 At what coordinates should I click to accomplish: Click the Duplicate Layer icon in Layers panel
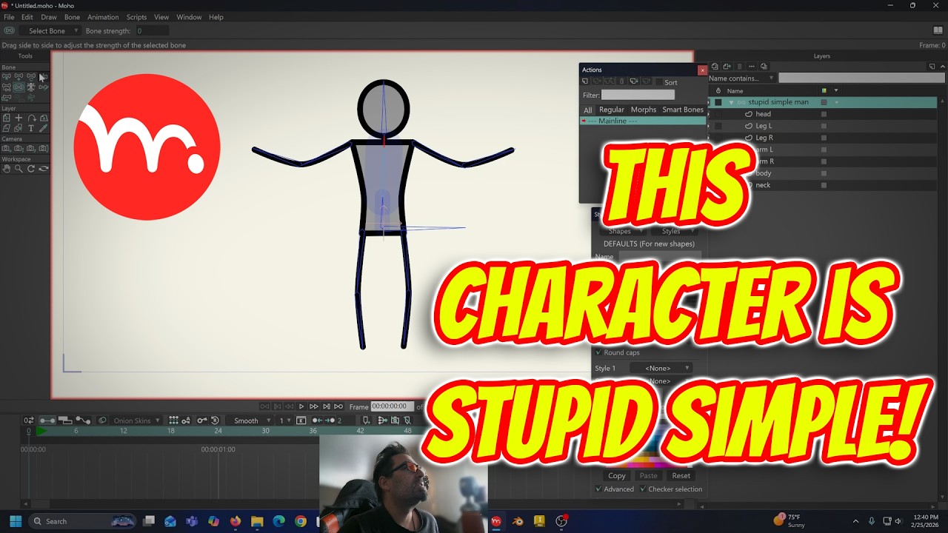(727, 66)
